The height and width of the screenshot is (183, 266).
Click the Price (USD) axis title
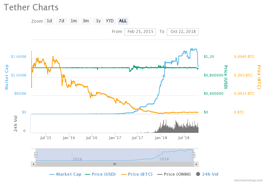click(226, 77)
